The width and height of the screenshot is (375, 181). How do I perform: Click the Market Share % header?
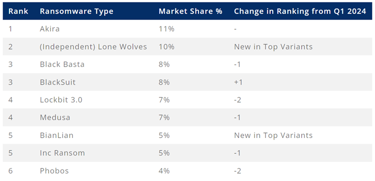[x=191, y=11]
